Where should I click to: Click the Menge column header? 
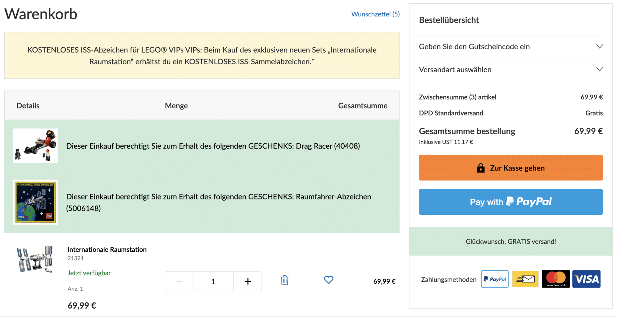coord(176,106)
